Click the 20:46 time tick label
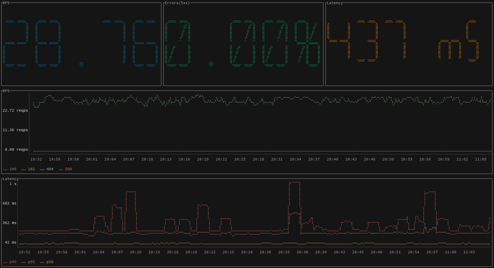The image size is (494, 268). coord(369,159)
